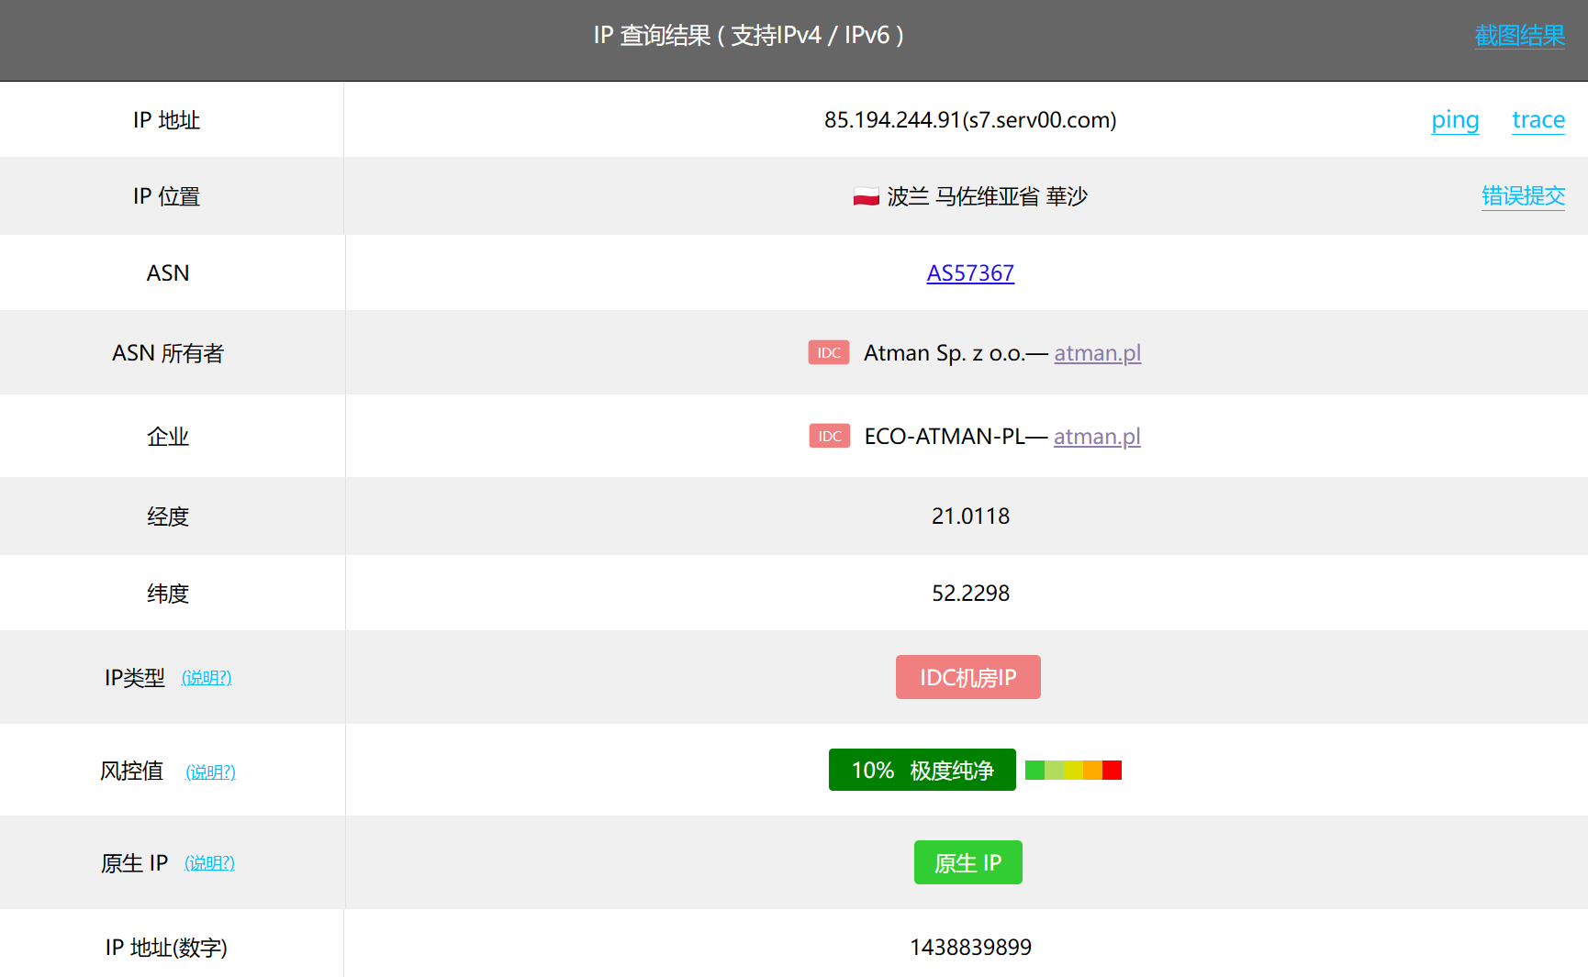The image size is (1588, 977).
Task: Click the Poland flag icon
Action: (x=866, y=196)
